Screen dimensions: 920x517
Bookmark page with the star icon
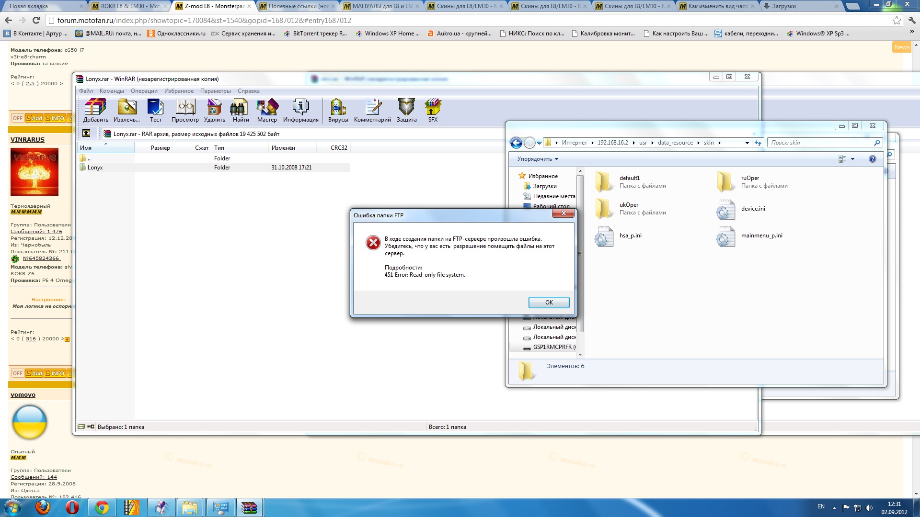pos(897,20)
